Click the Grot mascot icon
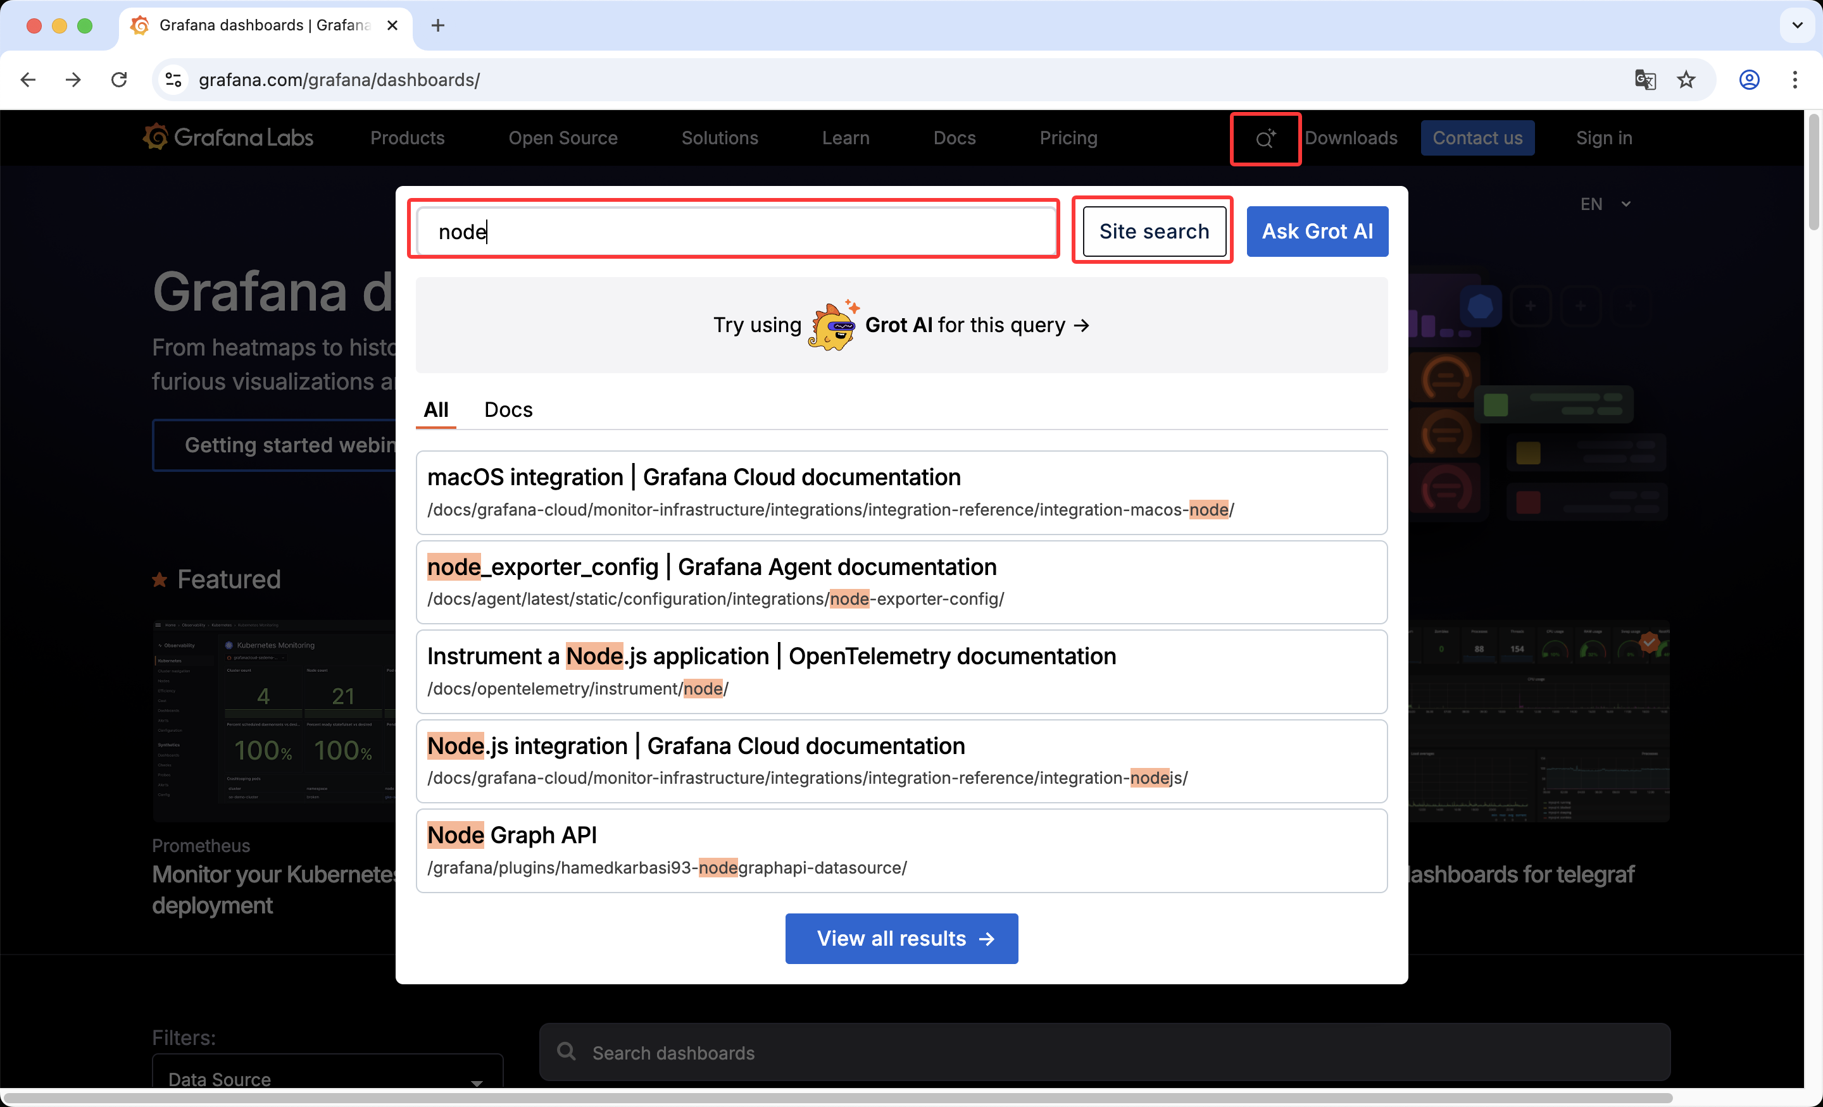Image resolution: width=1823 pixels, height=1107 pixels. (833, 325)
